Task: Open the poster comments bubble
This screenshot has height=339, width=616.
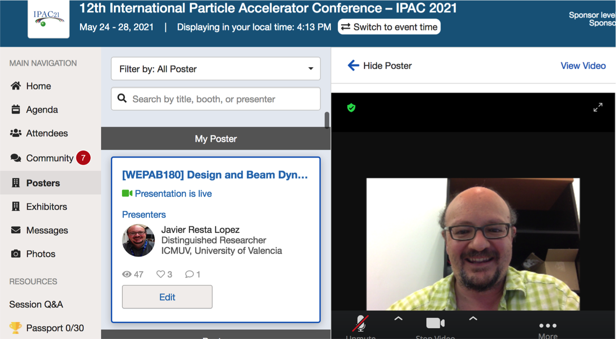Action: (x=189, y=275)
